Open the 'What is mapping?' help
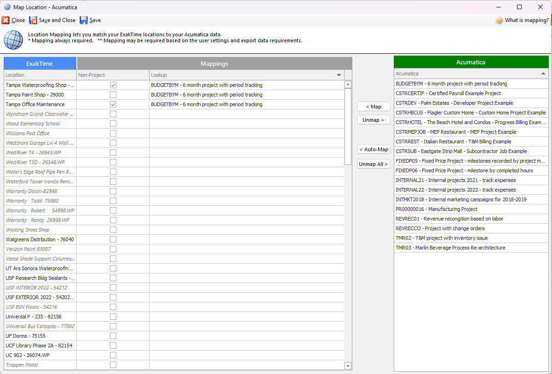This screenshot has height=374, width=552. [522, 20]
